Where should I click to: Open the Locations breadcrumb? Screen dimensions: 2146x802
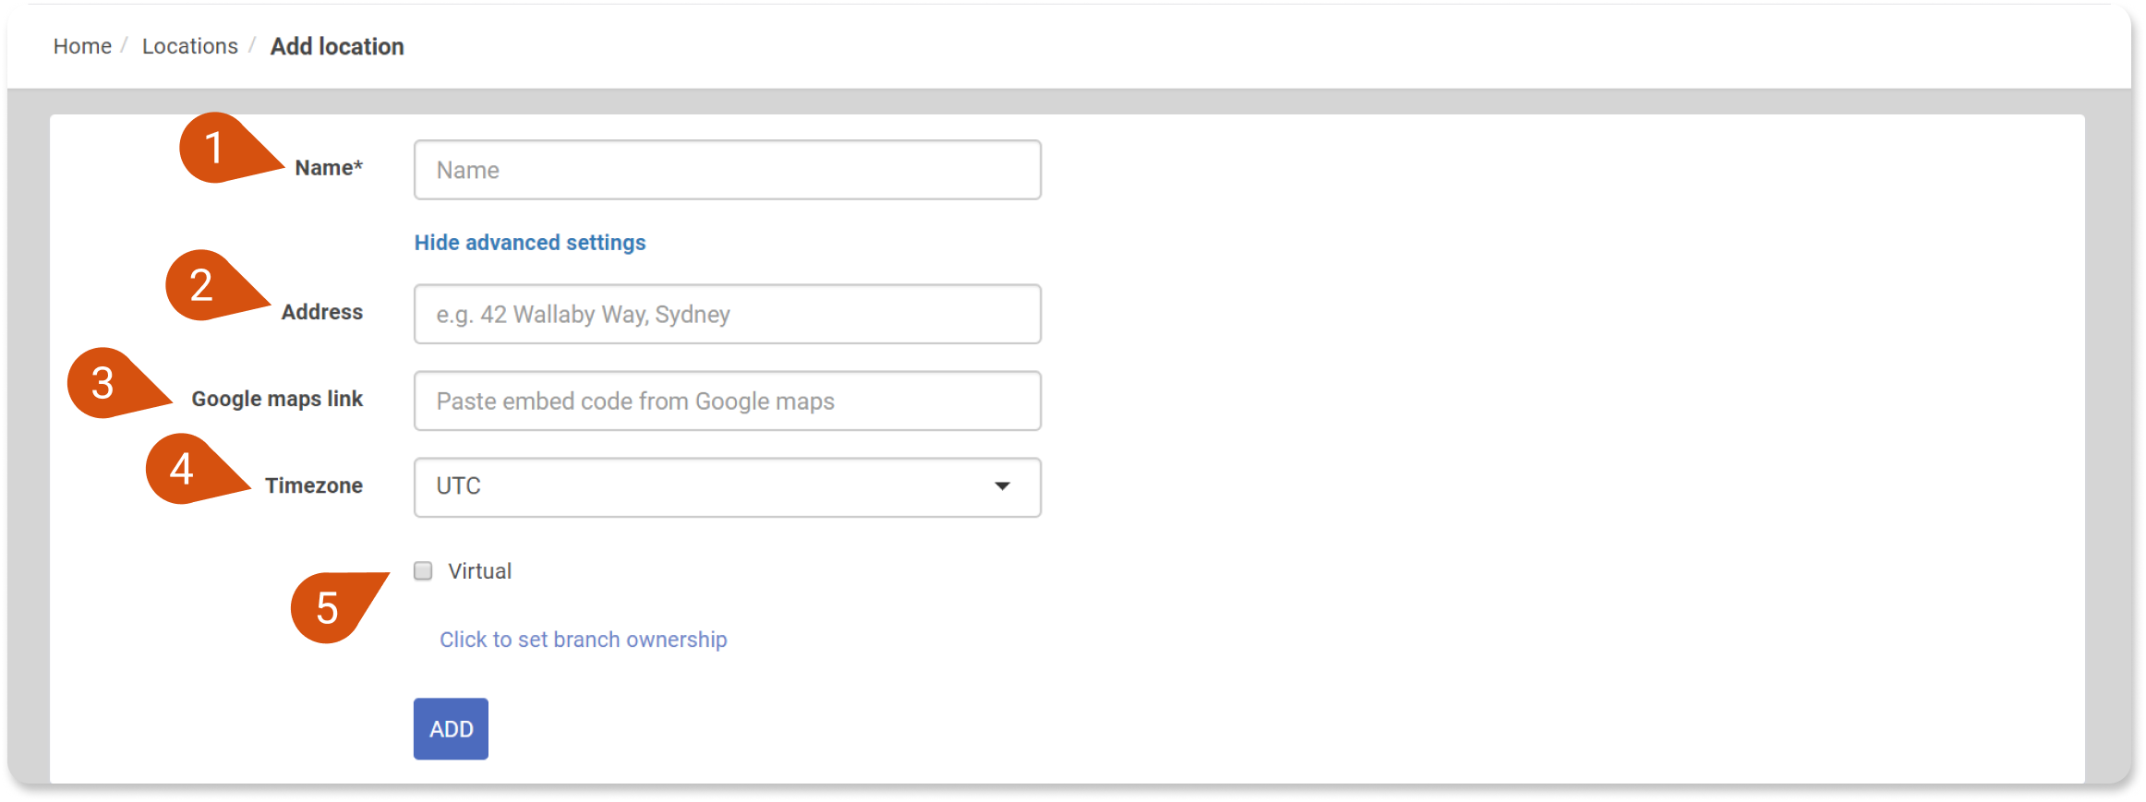[190, 46]
